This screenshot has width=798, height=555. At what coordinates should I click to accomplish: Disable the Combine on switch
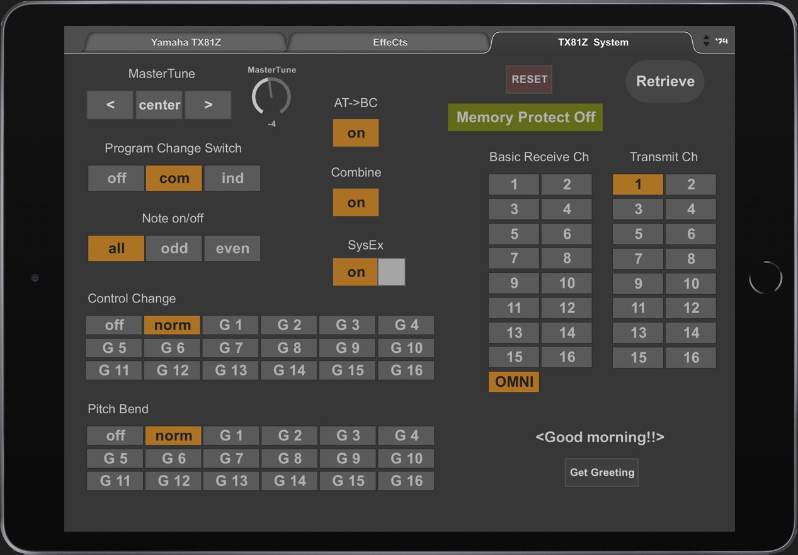(x=356, y=202)
